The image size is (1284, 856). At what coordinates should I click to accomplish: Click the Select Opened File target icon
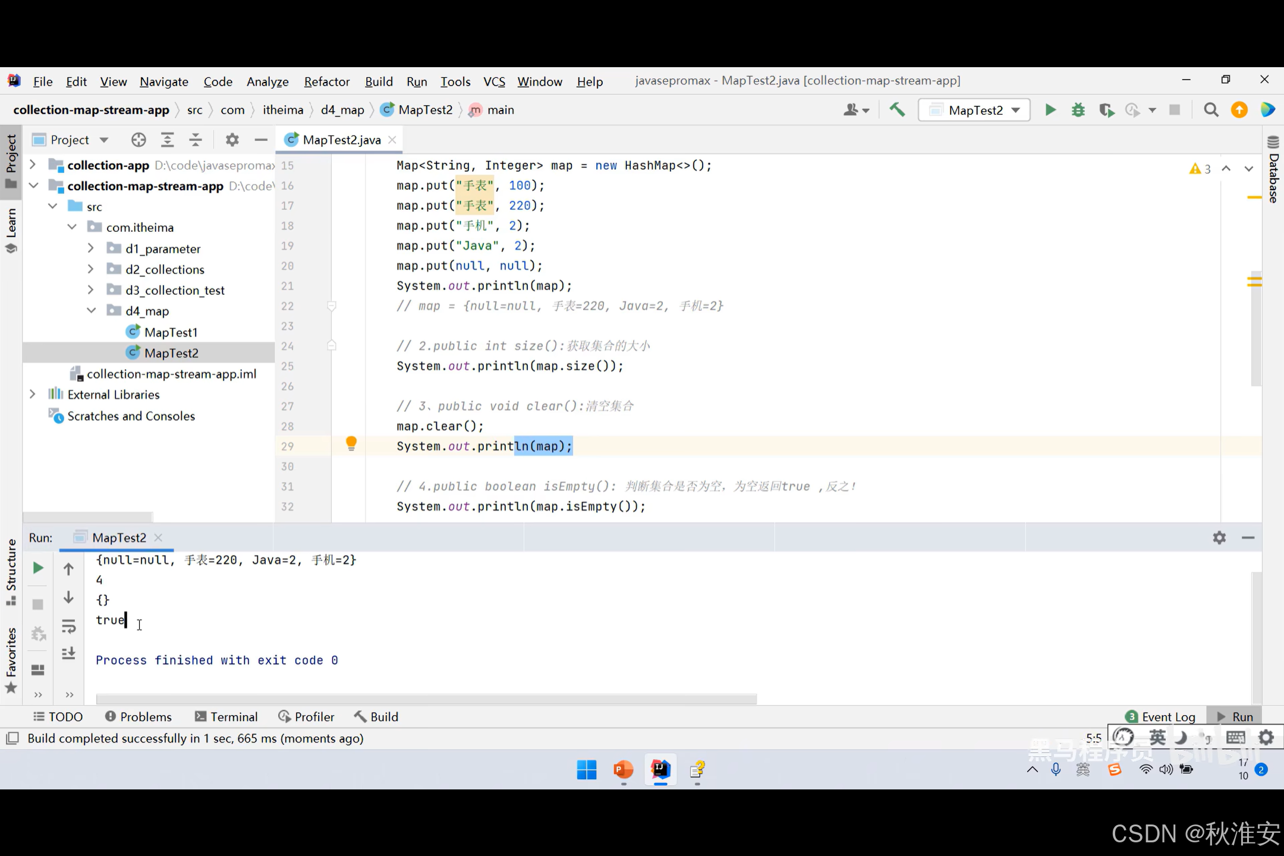pyautogui.click(x=139, y=140)
